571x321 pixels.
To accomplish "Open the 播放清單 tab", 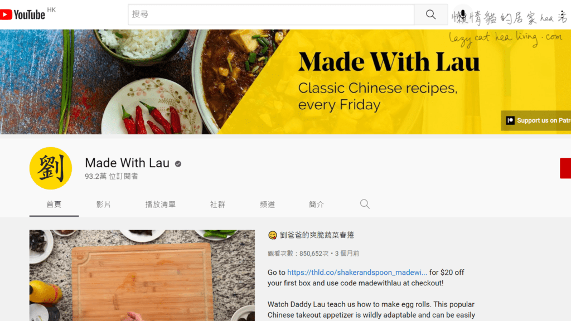I will click(x=161, y=205).
